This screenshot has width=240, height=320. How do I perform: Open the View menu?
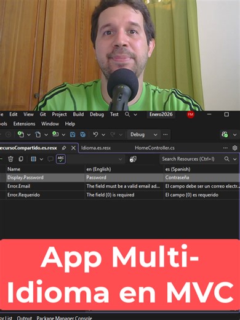(28, 114)
